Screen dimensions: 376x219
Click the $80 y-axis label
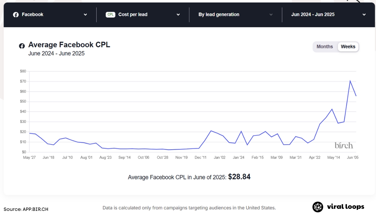(23, 71)
